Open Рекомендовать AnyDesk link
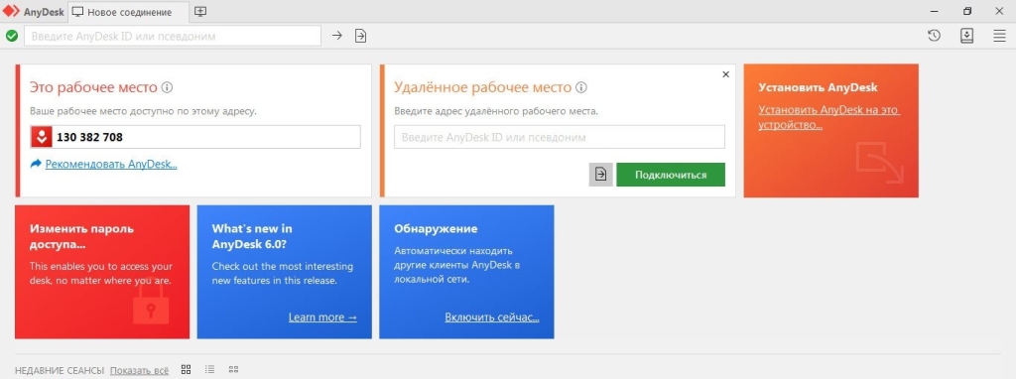Screen dimensions: 1016x379 (111, 164)
